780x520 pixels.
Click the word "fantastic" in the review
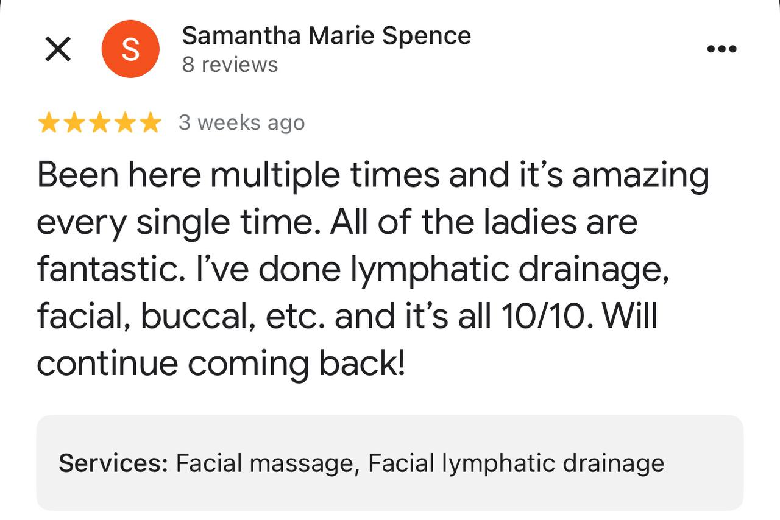101,270
